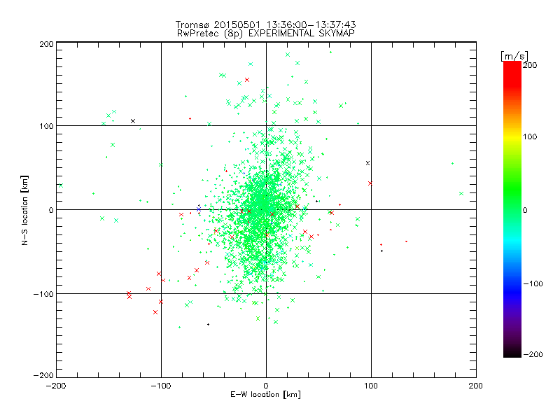
Task: Click the 'E-W location [km]' axis label
Action: click(x=265, y=395)
